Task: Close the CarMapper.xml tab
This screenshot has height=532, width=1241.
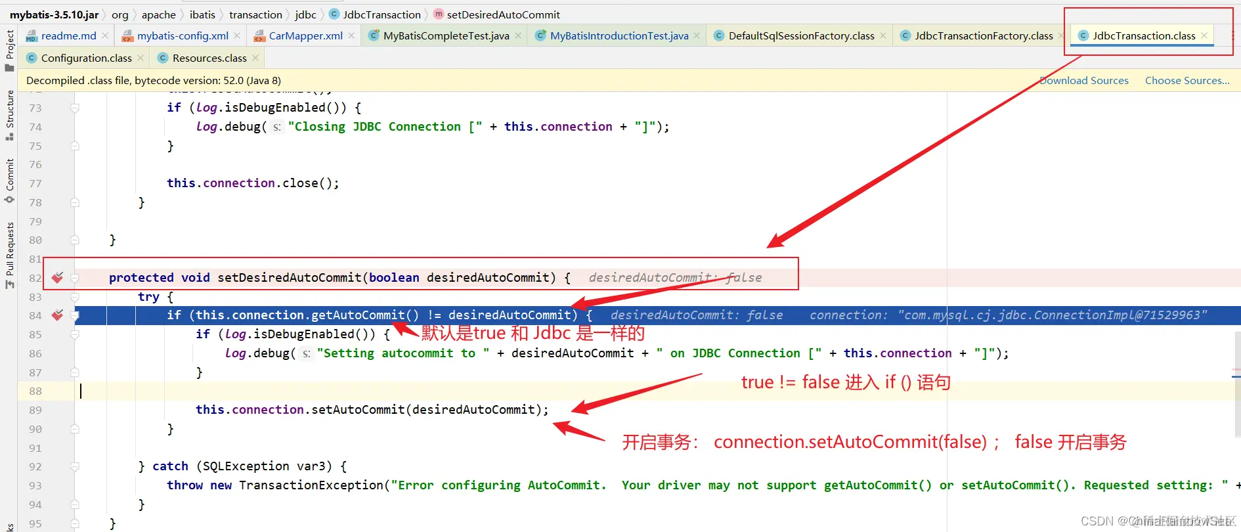Action: coord(351,35)
